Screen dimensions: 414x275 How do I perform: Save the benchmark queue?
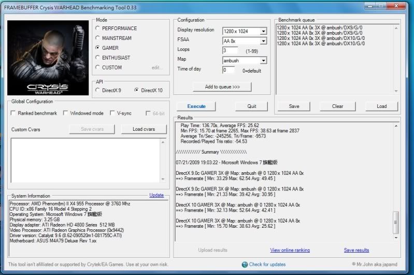coord(294,106)
